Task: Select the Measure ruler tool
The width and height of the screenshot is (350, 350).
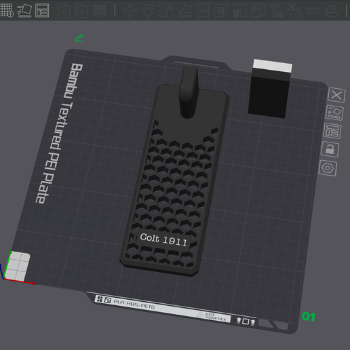Action: click(313, 11)
